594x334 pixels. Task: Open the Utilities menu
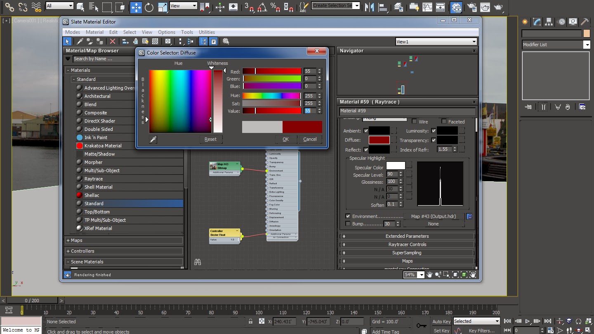[x=207, y=32]
